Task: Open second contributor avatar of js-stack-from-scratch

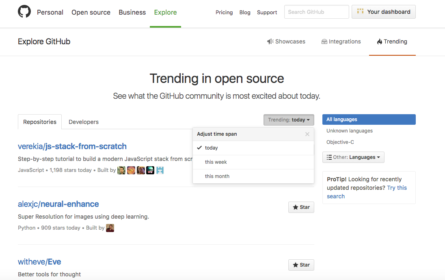Action: pos(131,170)
